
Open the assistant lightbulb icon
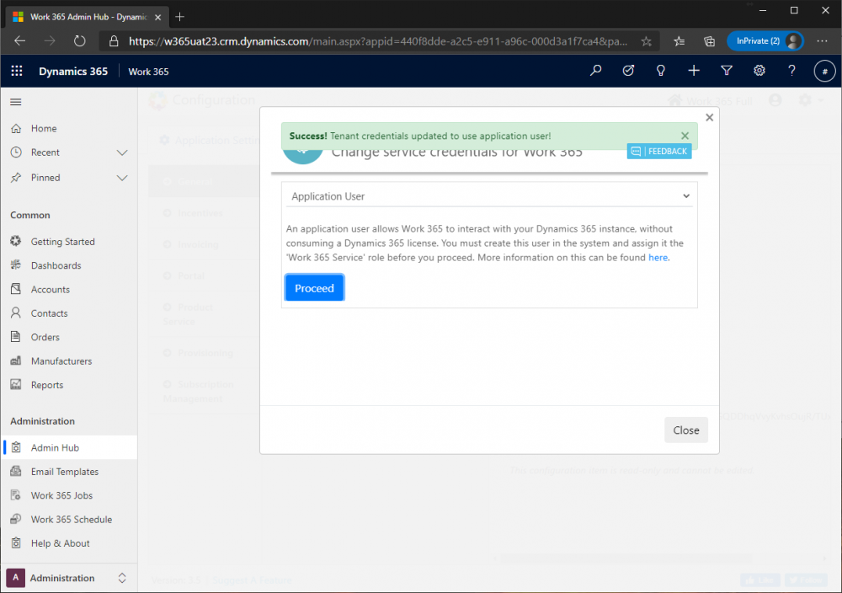click(661, 71)
